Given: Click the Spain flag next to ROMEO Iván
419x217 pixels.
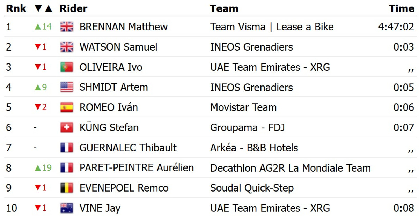Looking at the screenshot, I should pos(66,107).
